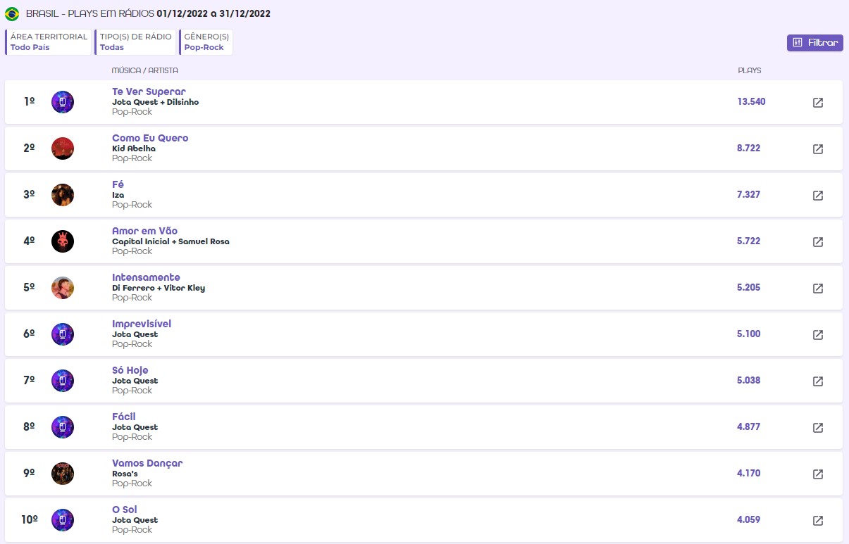The image size is (849, 544).
Task: Click the 10º rank number
Action: point(30,519)
